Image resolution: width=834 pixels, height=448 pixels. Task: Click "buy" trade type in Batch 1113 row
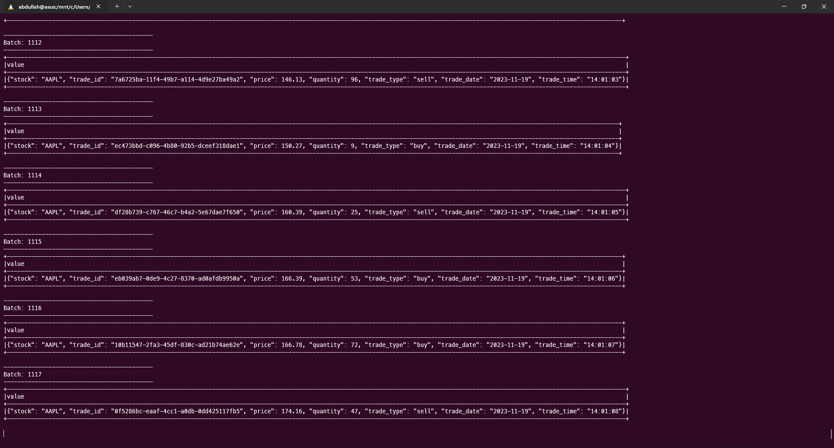point(419,146)
